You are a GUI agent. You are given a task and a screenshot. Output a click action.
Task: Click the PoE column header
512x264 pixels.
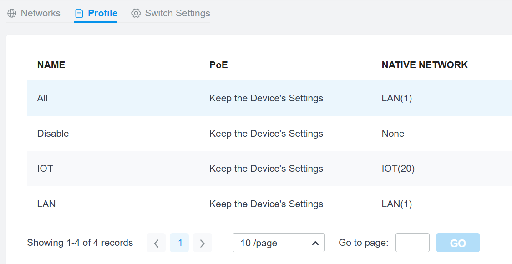coord(218,65)
